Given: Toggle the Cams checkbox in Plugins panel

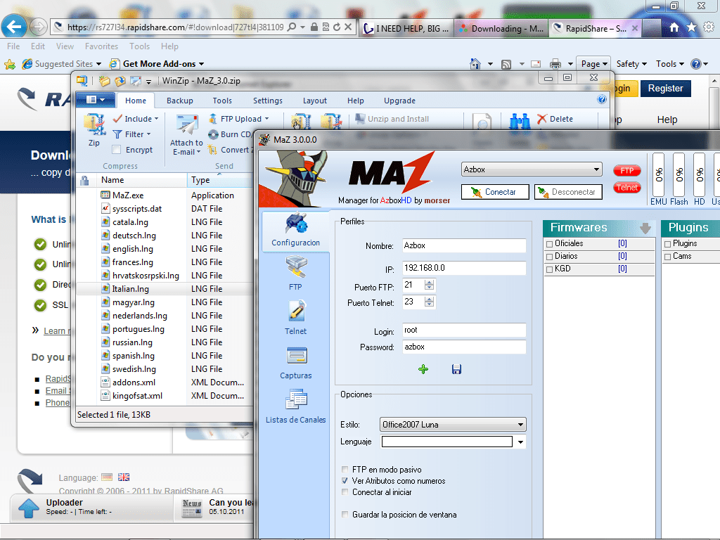Looking at the screenshot, I should (x=668, y=257).
